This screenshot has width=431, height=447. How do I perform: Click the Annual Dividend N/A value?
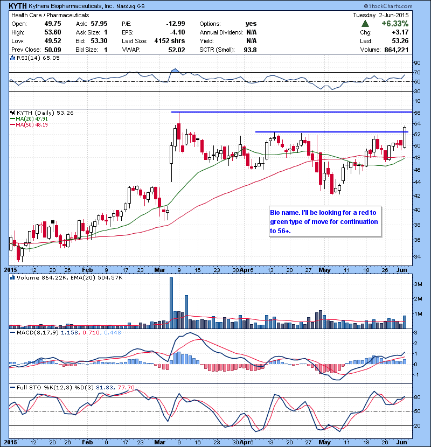pos(251,32)
